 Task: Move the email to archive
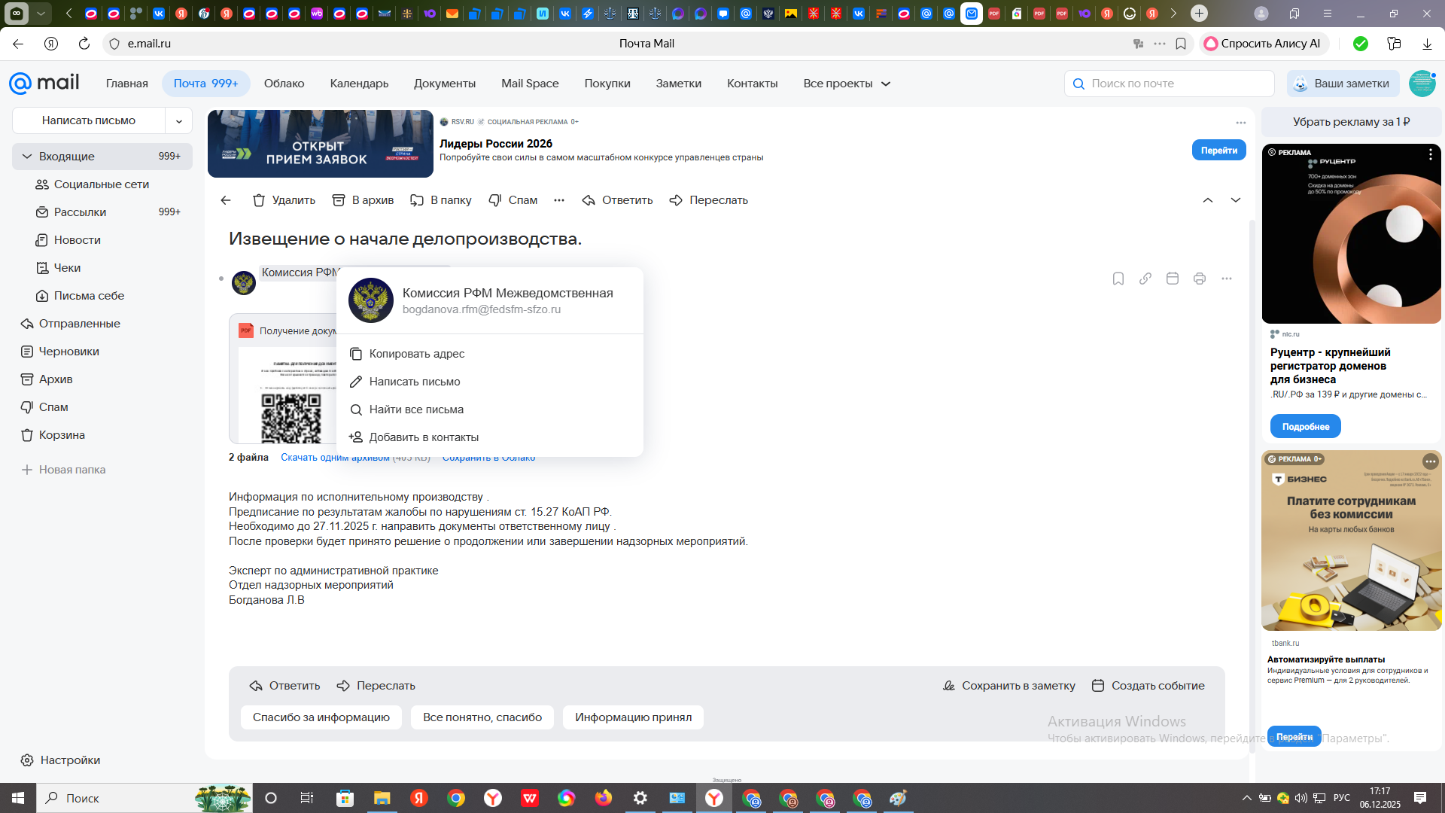(363, 200)
